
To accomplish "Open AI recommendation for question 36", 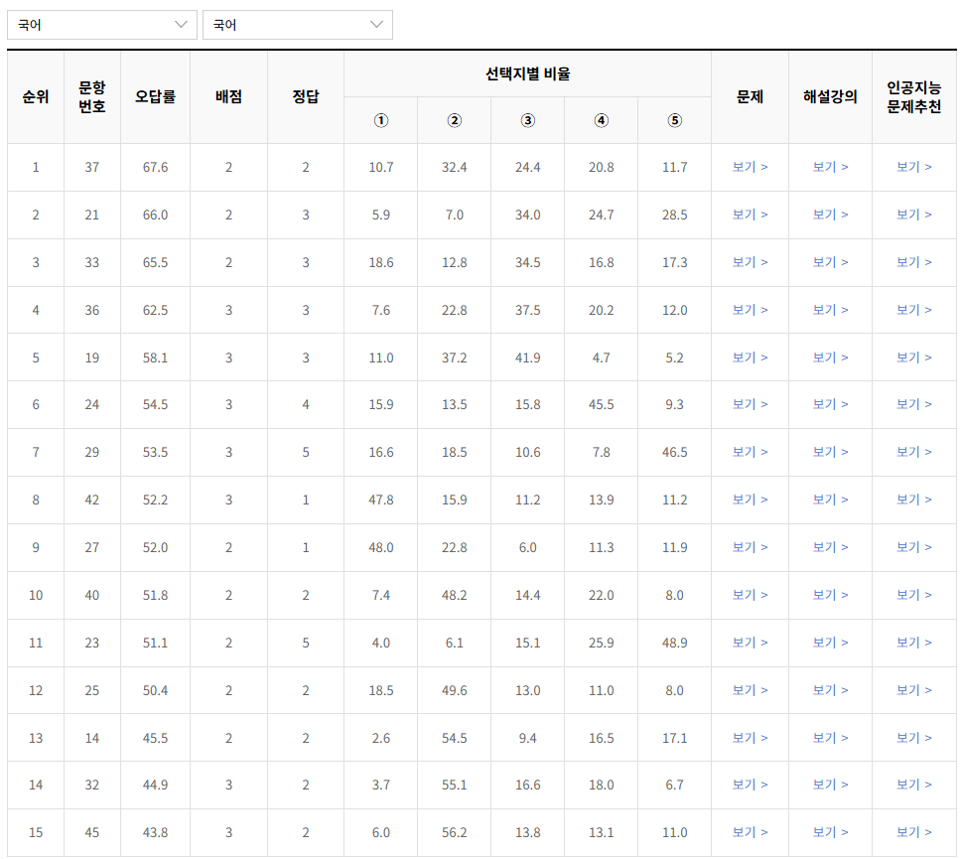I will point(912,310).
